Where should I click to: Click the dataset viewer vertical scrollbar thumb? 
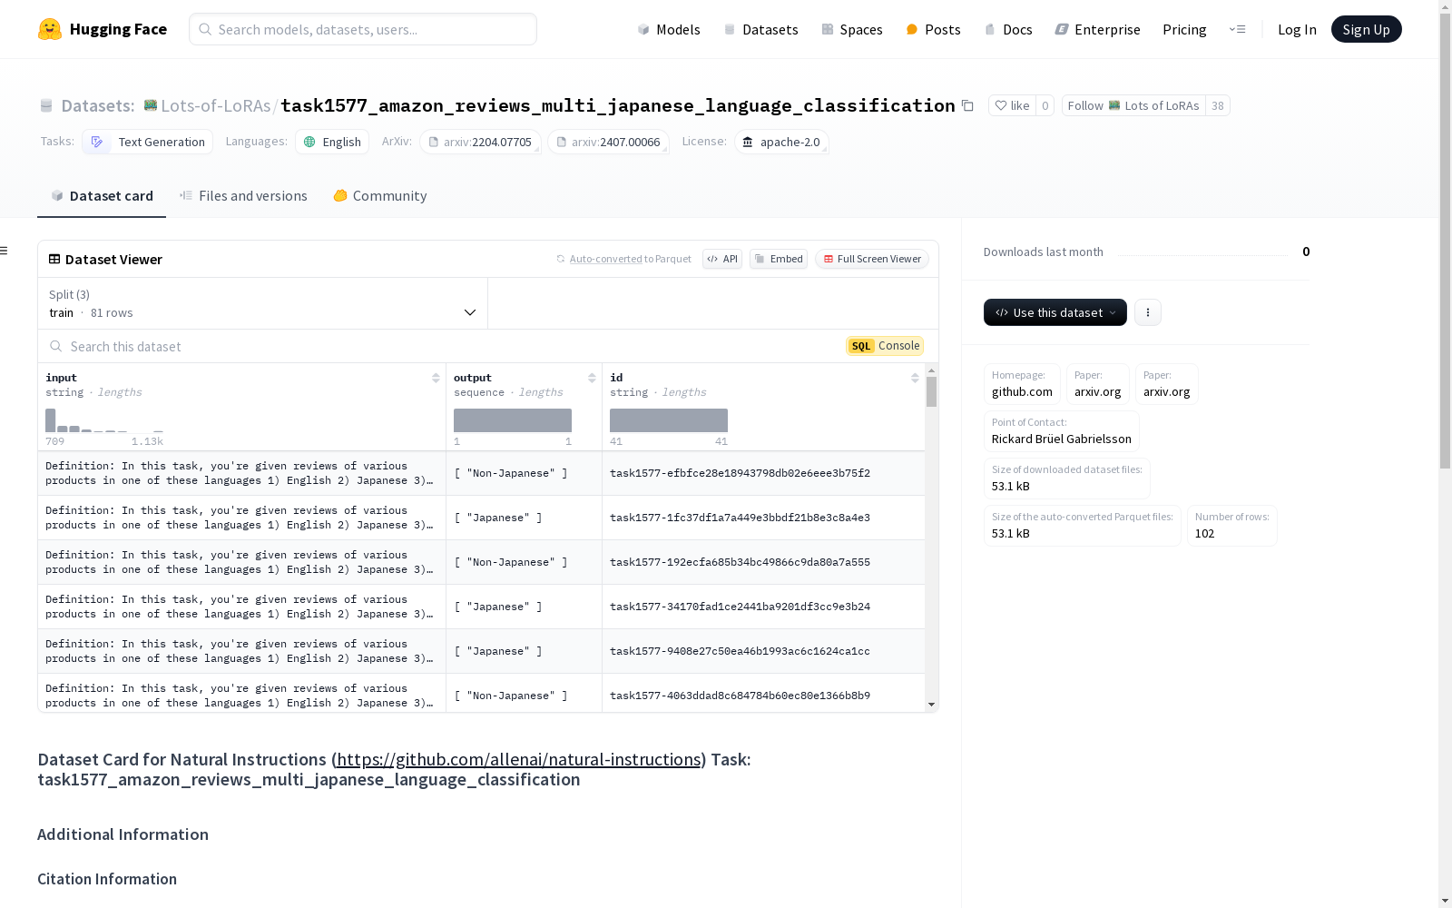pyautogui.click(x=931, y=392)
